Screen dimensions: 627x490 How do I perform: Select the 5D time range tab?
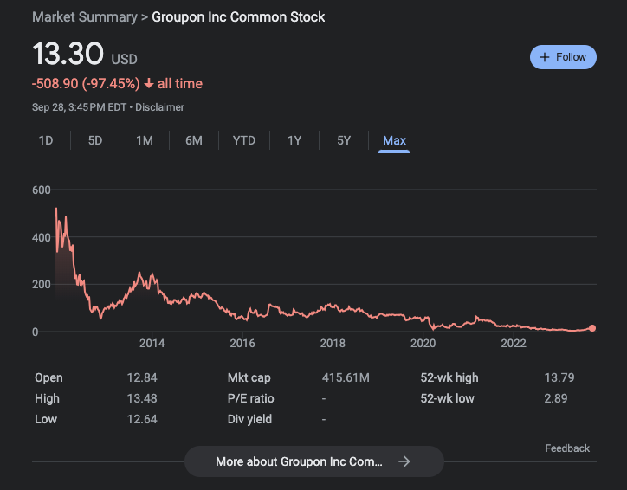[x=95, y=140]
